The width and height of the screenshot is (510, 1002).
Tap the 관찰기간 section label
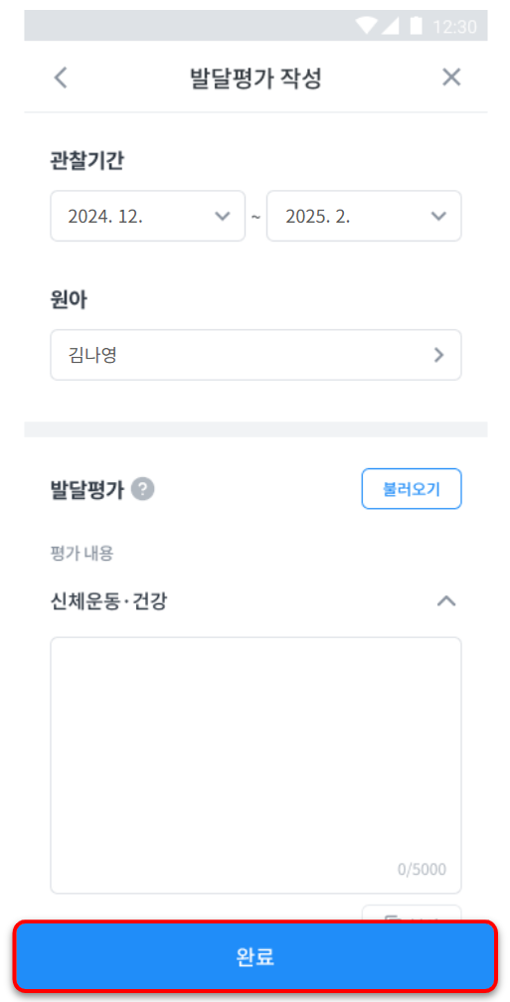coord(86,161)
